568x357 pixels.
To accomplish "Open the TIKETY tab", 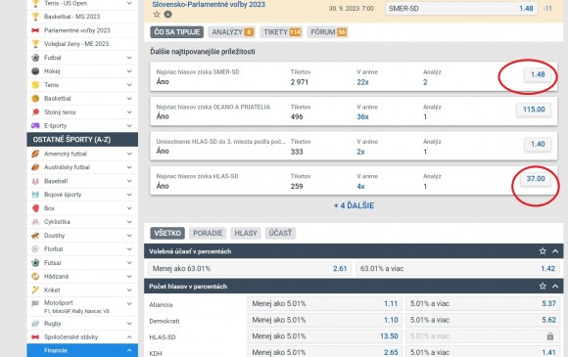I will pyautogui.click(x=282, y=32).
